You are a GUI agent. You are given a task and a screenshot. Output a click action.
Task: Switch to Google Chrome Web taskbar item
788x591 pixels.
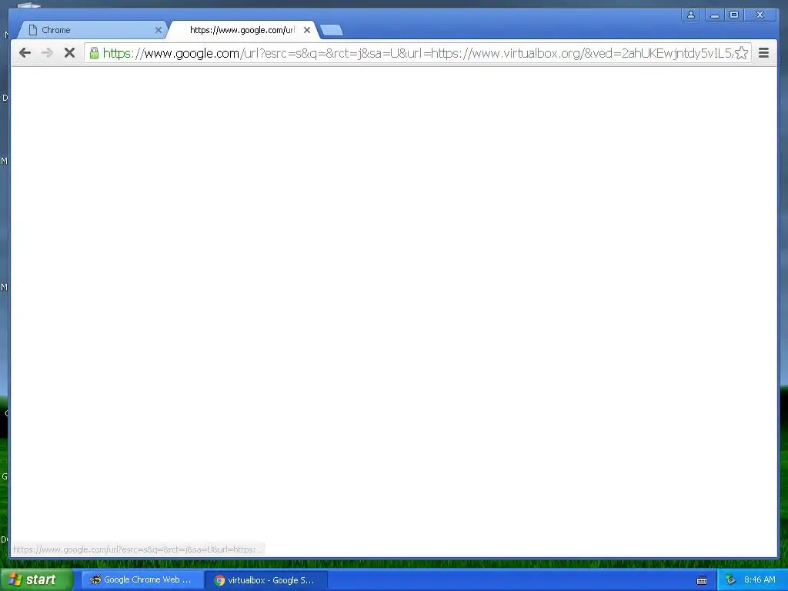pyautogui.click(x=142, y=580)
